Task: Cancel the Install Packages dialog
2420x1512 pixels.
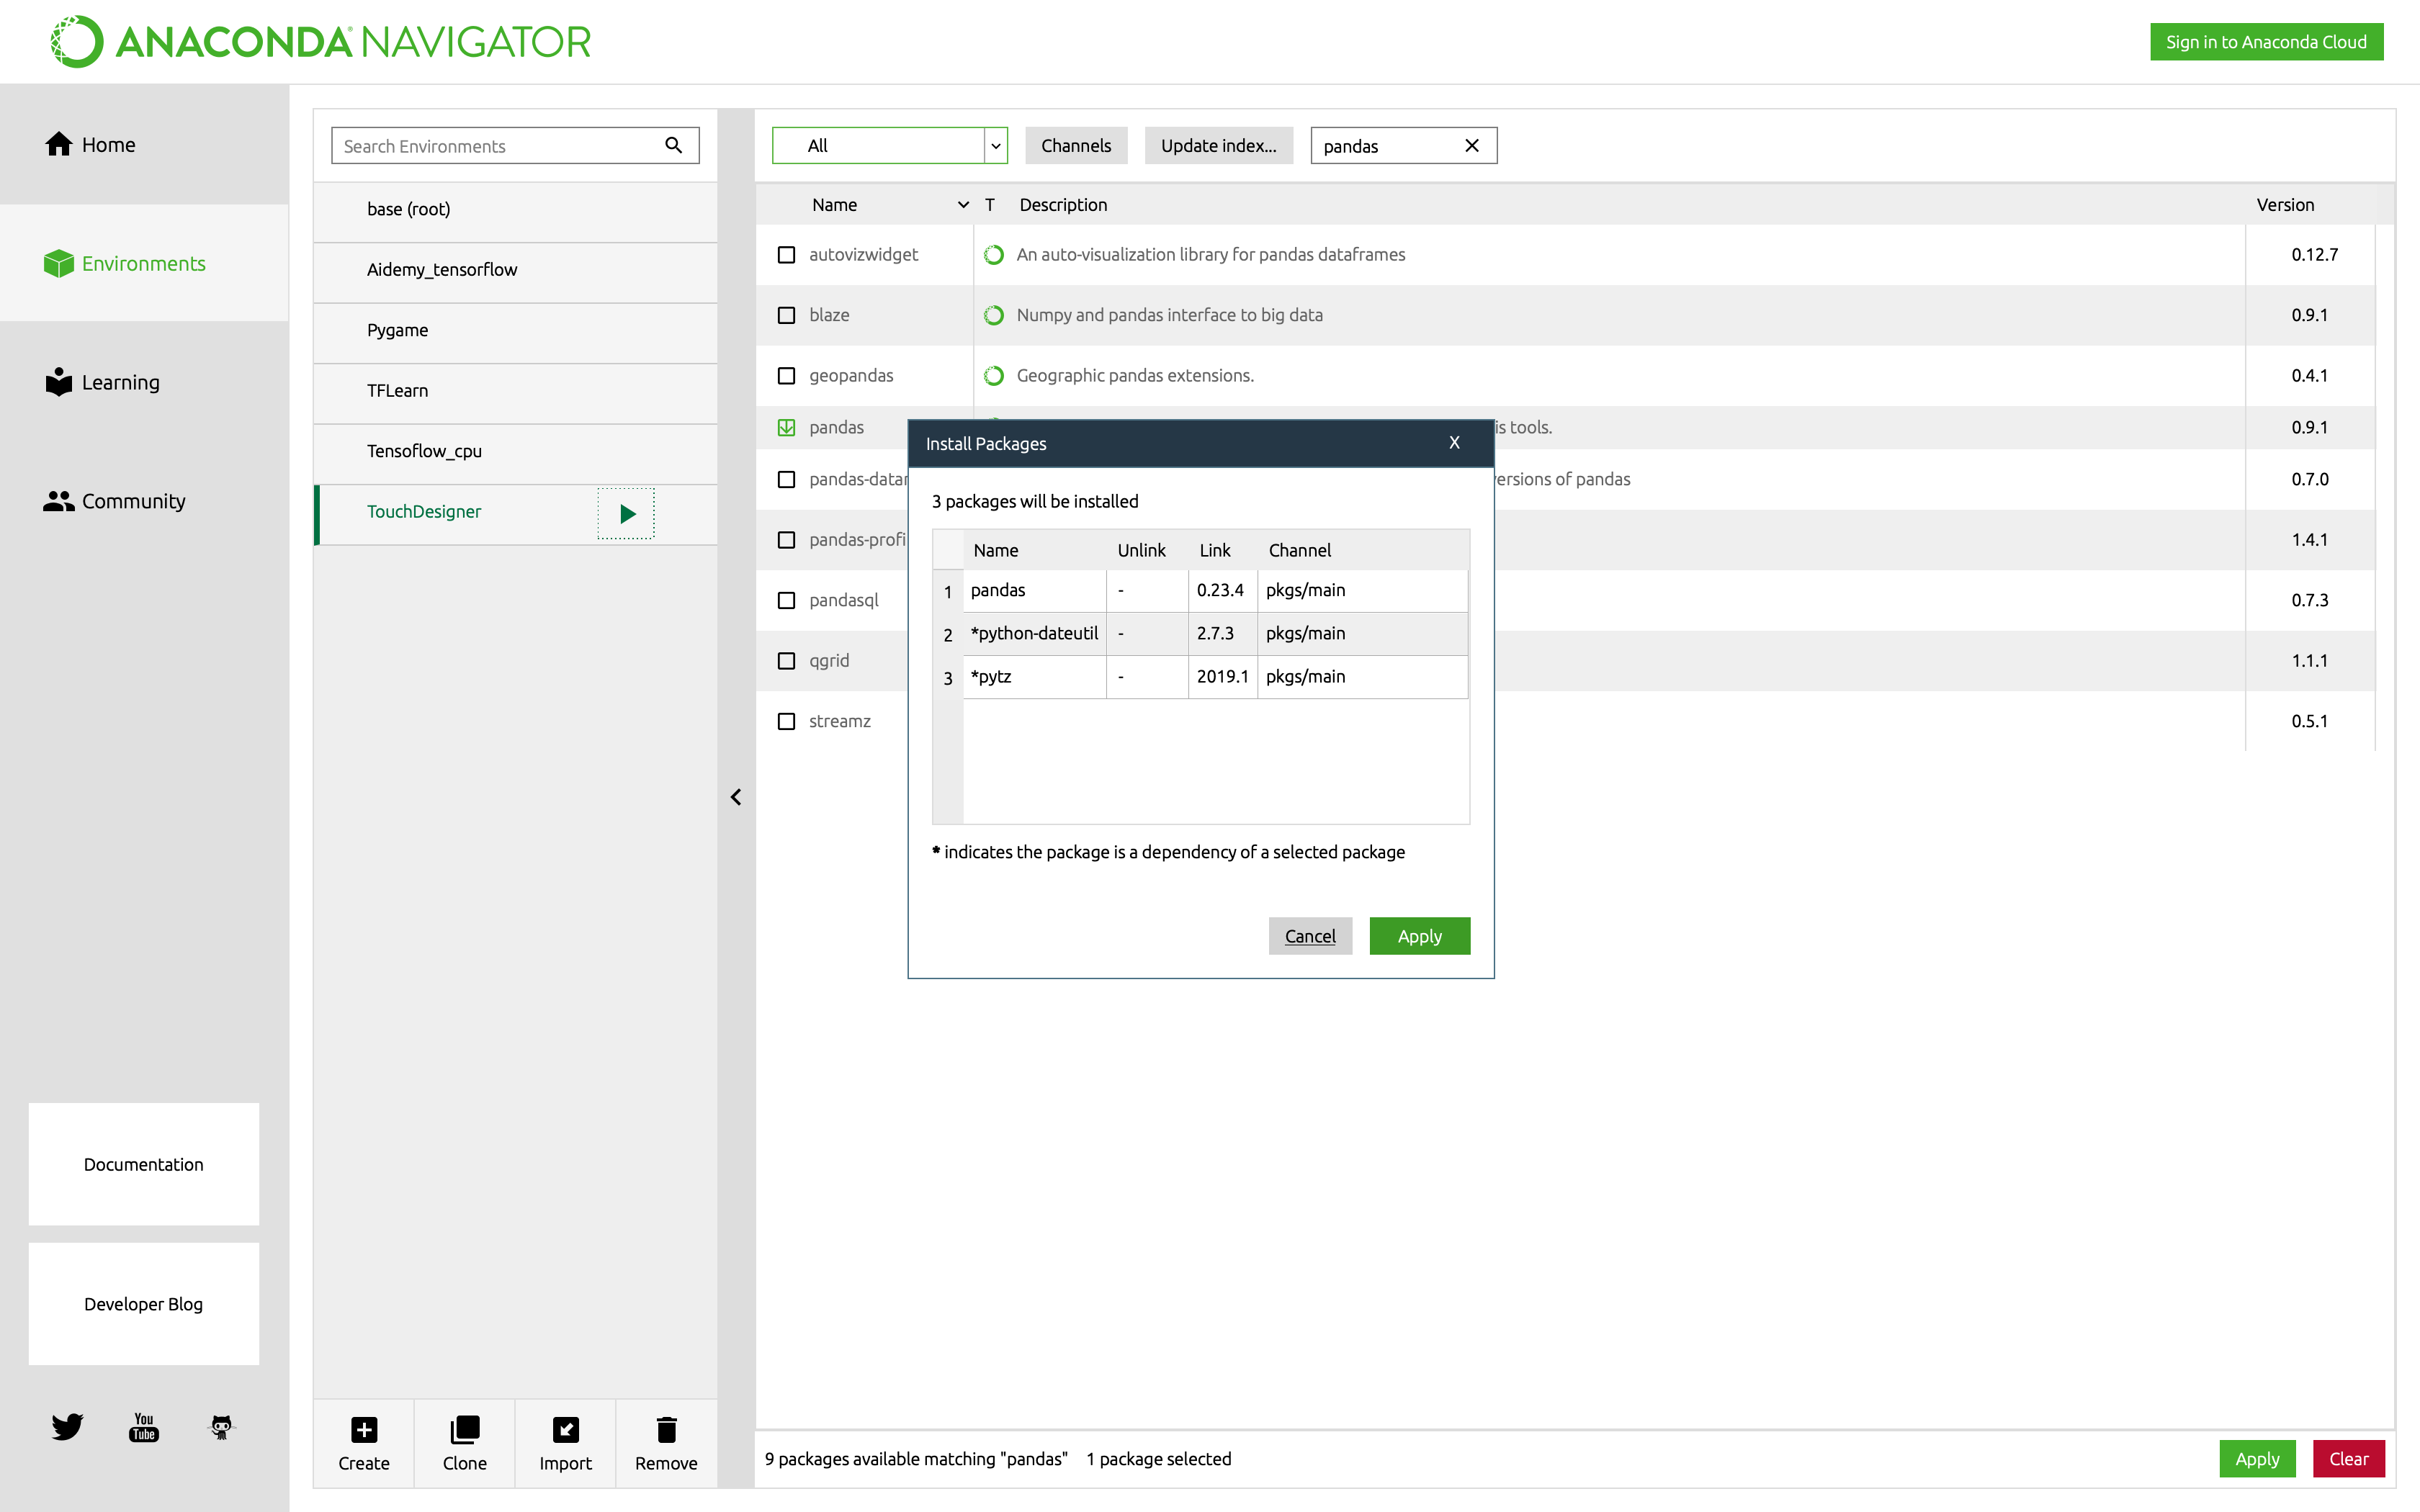Action: (1309, 936)
